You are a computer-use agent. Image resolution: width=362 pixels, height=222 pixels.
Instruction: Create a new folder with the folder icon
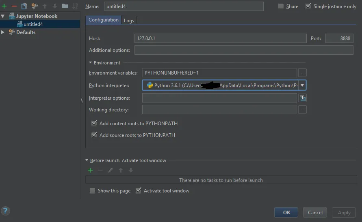pyautogui.click(x=65, y=6)
